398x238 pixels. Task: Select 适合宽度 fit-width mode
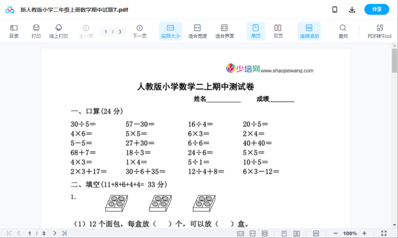pos(197,31)
